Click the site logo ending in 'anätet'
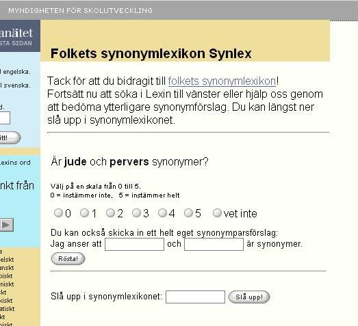Screen dimensions: 358x326 pos(16,33)
